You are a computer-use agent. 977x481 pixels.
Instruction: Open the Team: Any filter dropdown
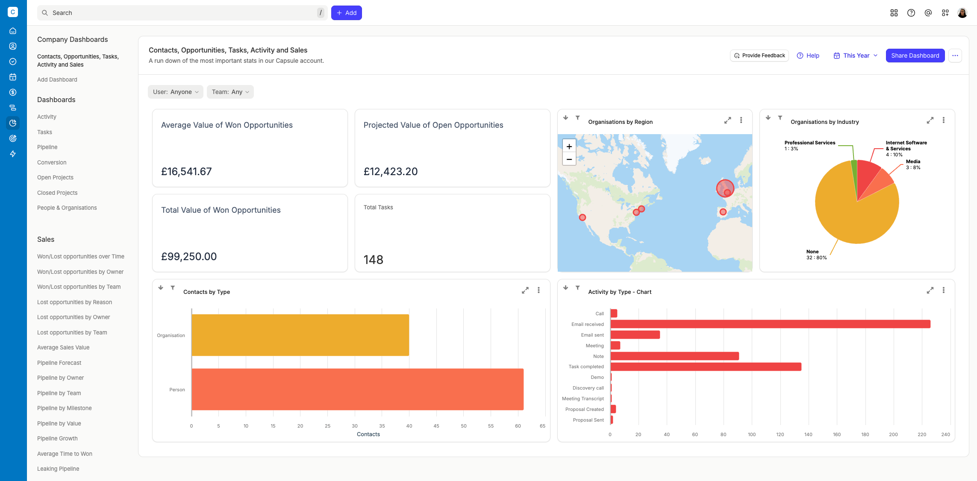click(x=230, y=92)
